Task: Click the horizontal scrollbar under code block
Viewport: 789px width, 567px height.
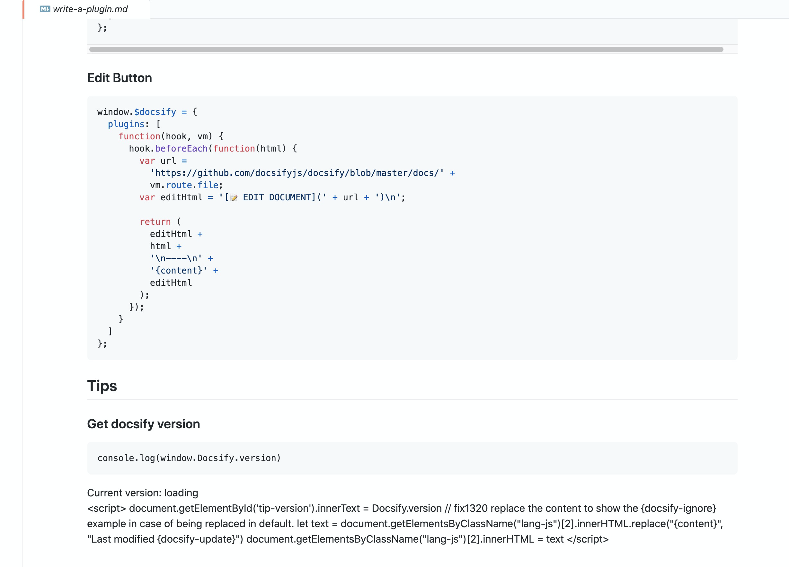Action: [x=406, y=49]
